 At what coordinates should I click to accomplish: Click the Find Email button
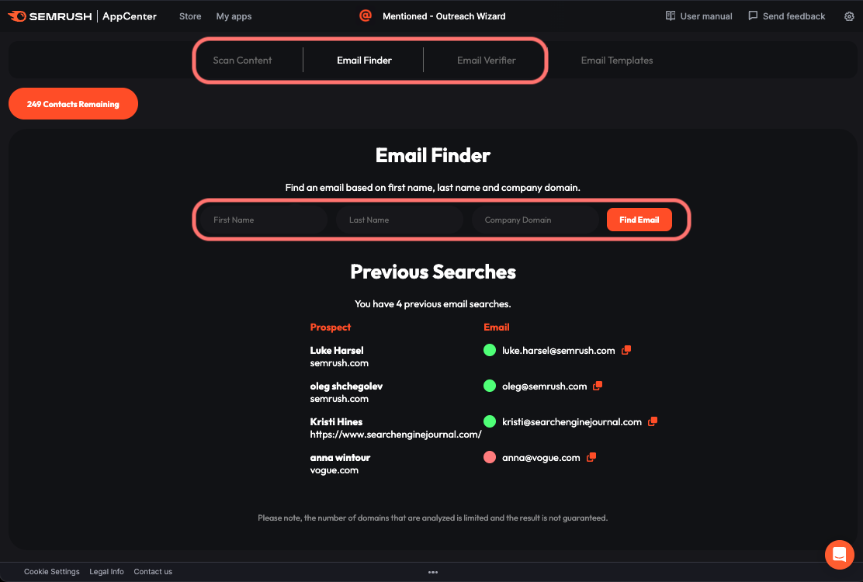coord(639,220)
